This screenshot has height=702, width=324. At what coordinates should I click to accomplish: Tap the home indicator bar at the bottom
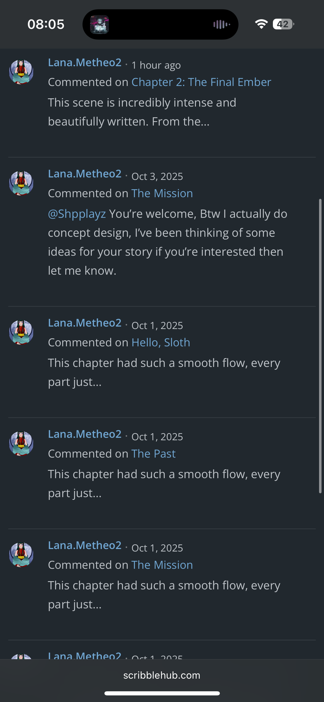click(162, 693)
